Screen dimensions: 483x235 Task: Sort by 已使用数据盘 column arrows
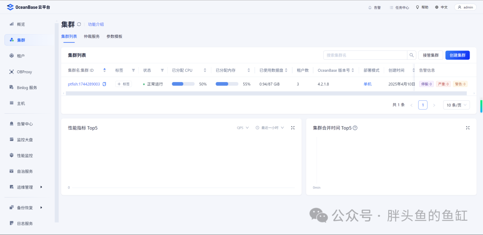(286, 70)
